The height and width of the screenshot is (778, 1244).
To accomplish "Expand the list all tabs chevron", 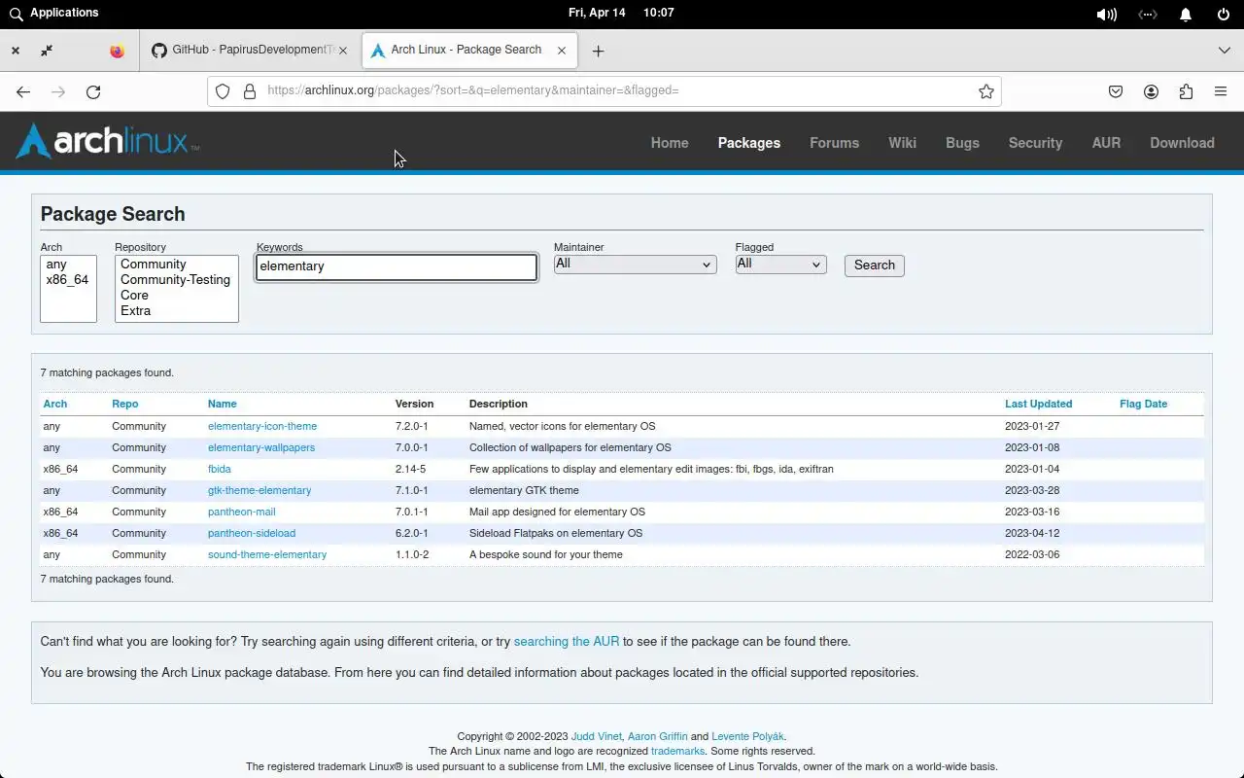I will coord(1224,51).
